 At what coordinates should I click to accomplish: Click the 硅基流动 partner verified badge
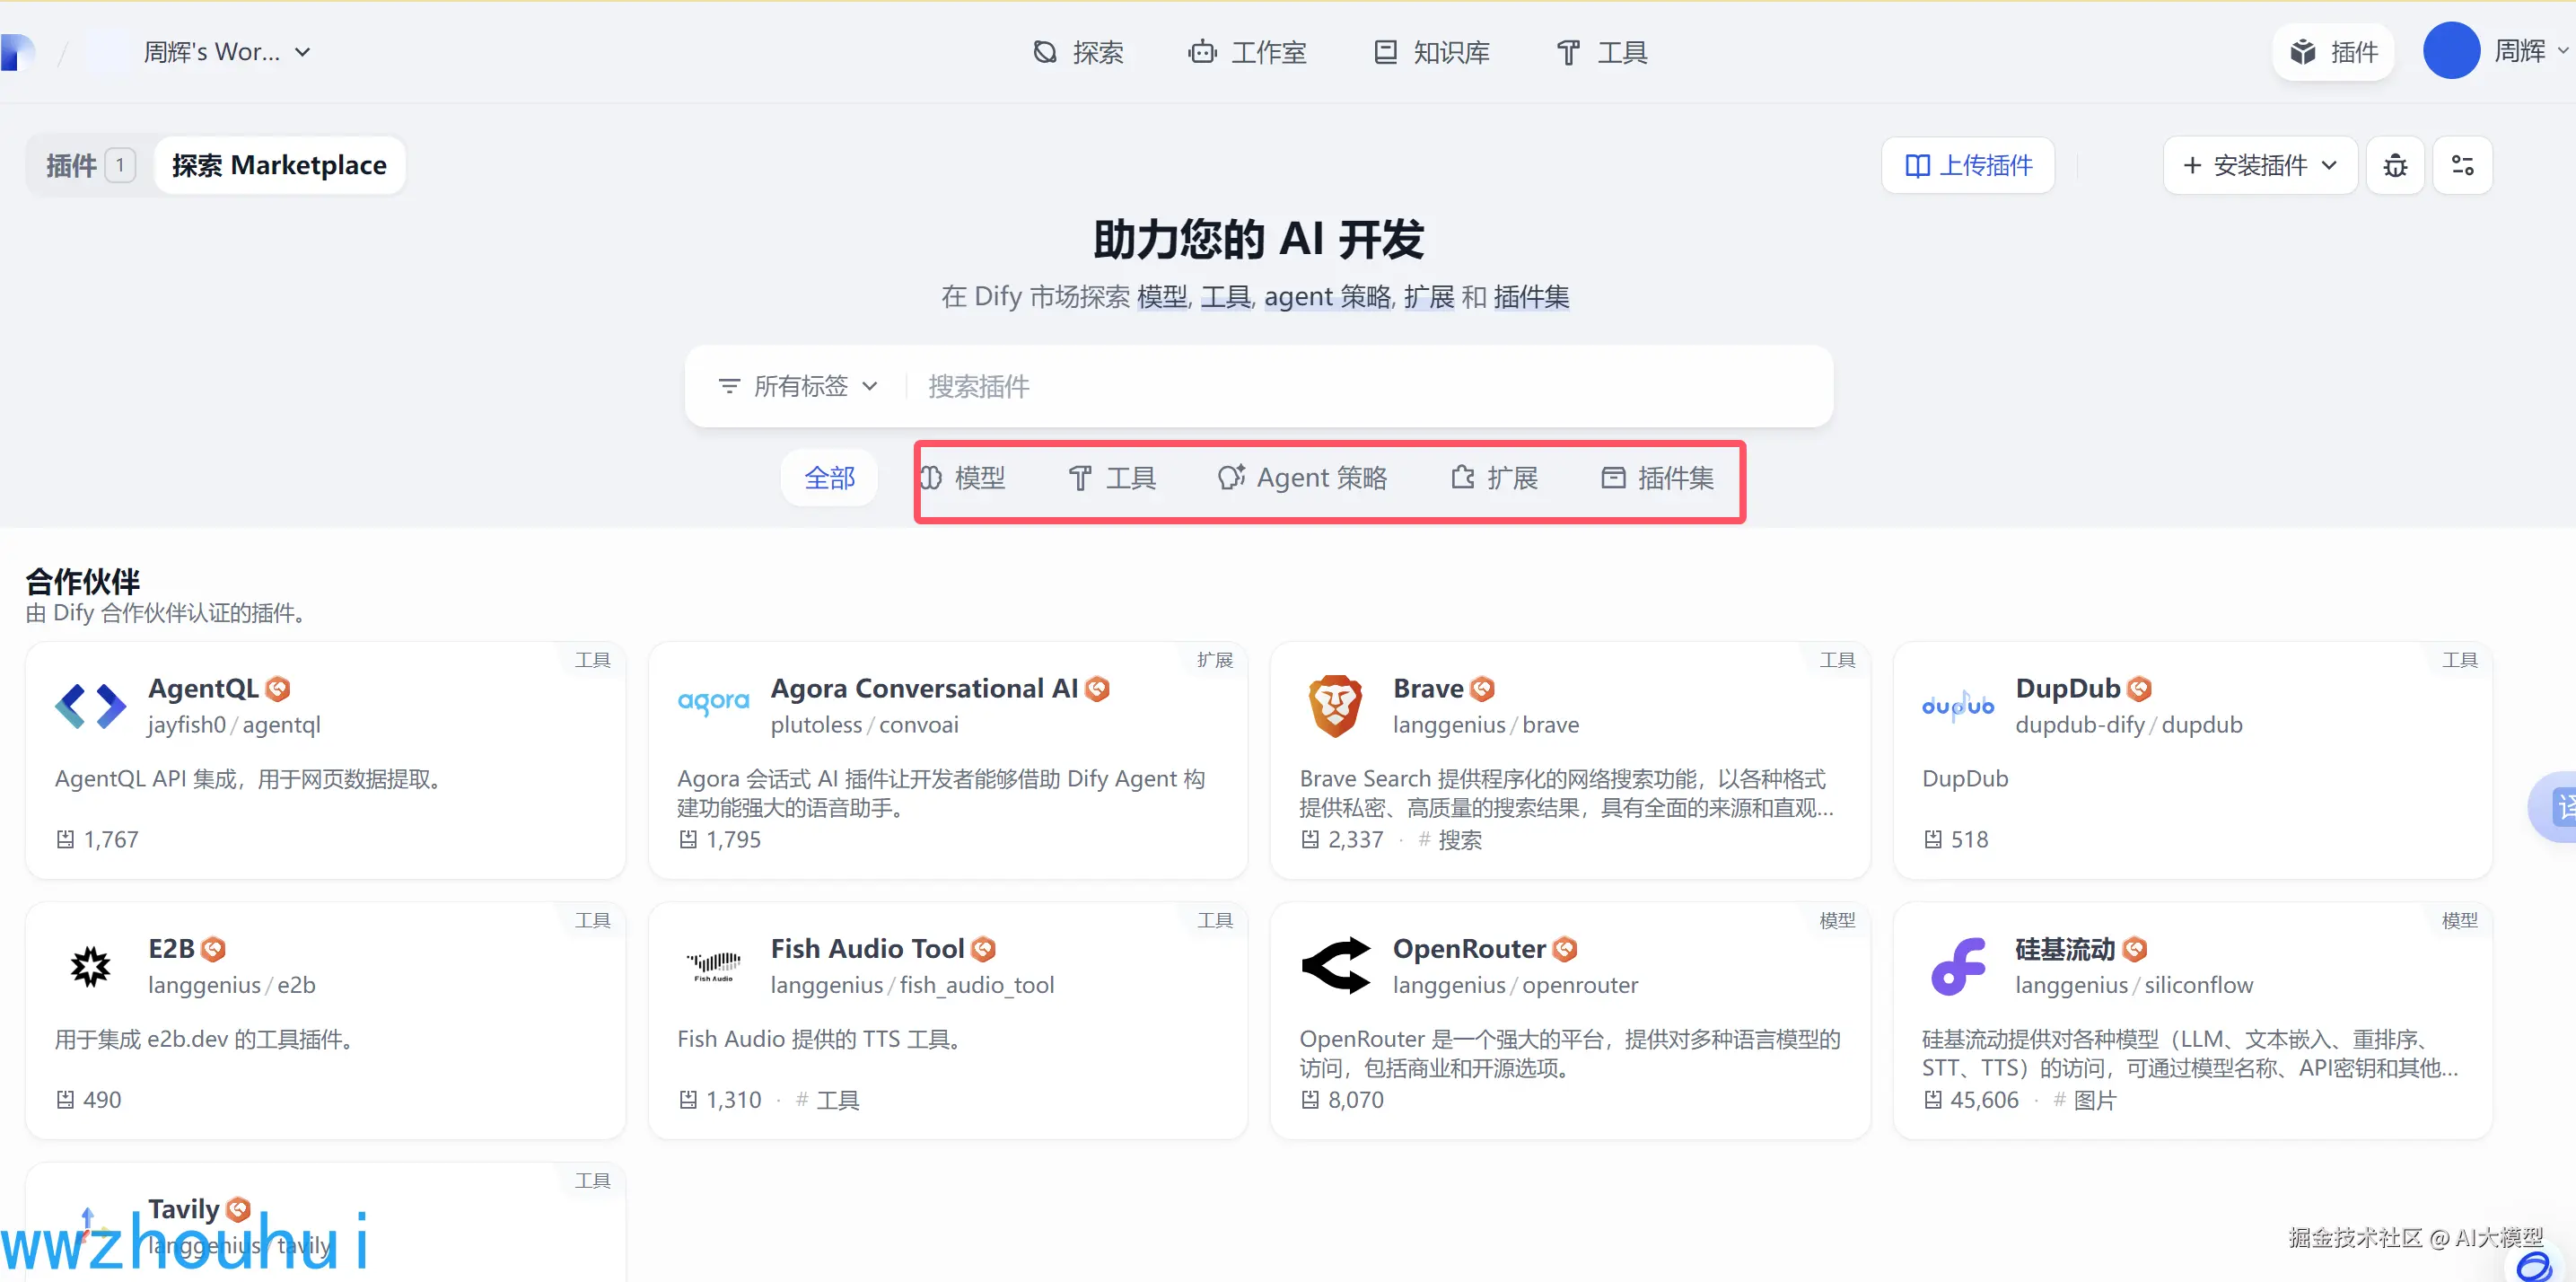click(2134, 949)
